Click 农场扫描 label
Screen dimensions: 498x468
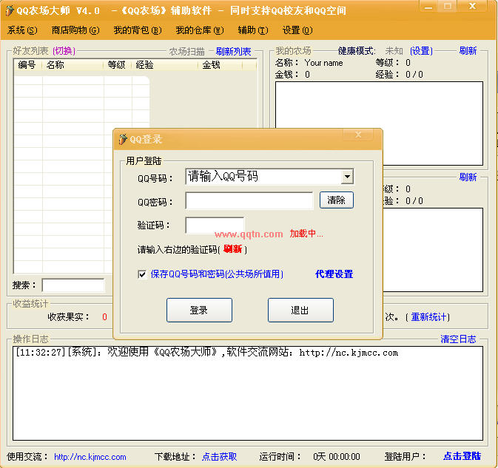186,51
